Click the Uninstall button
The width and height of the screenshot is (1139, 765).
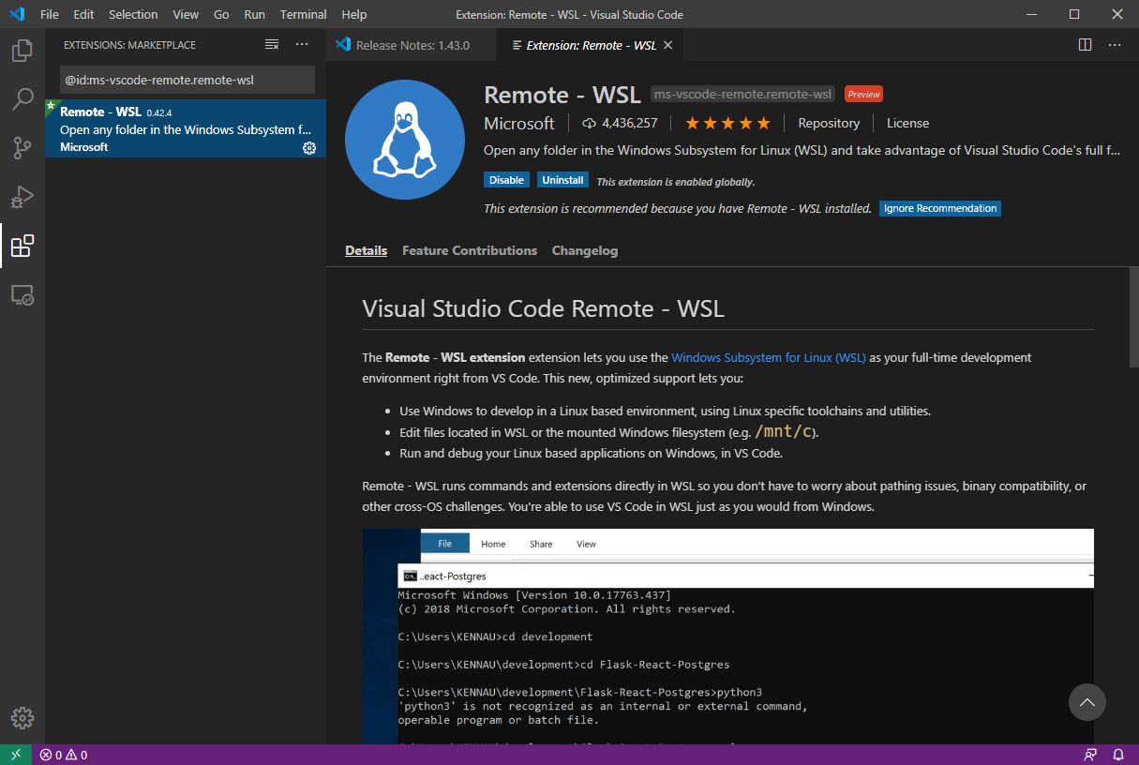coord(563,180)
